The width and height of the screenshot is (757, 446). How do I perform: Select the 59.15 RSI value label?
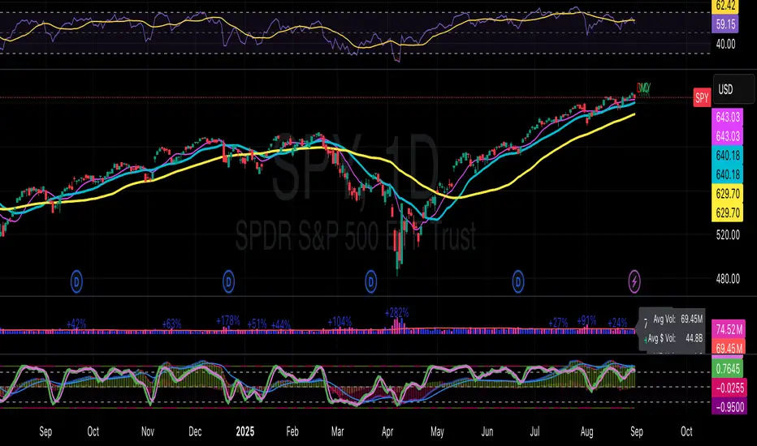point(725,24)
